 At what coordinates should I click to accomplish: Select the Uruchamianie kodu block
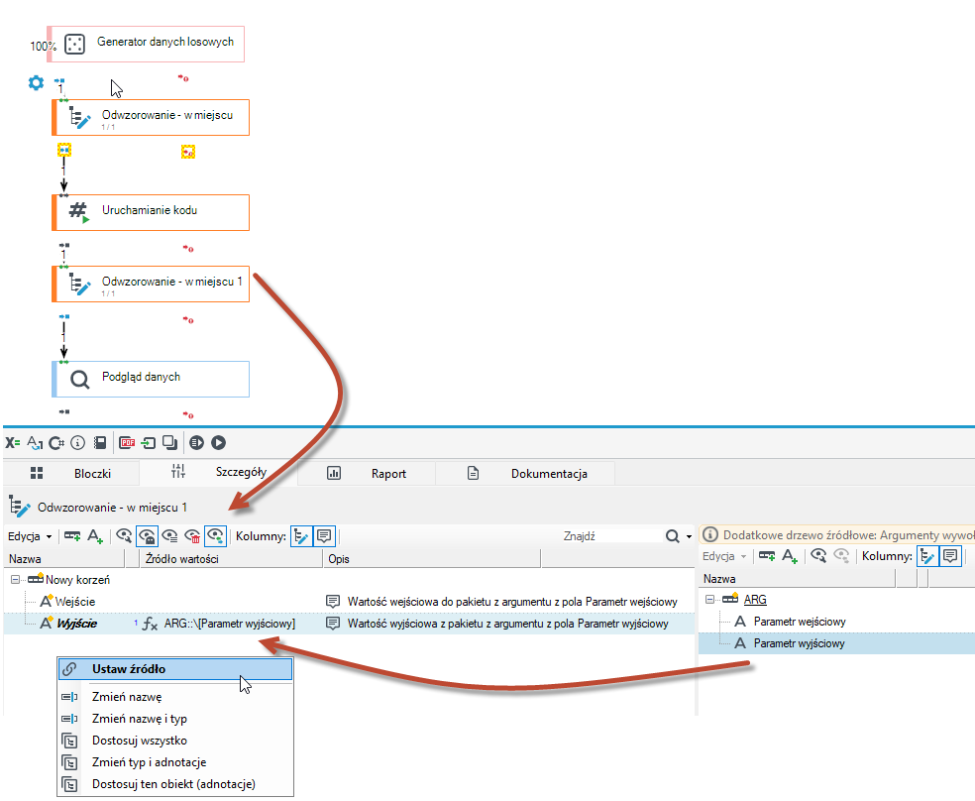click(151, 213)
